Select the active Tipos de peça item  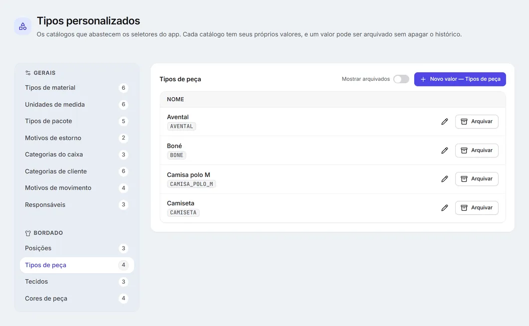tap(77, 265)
